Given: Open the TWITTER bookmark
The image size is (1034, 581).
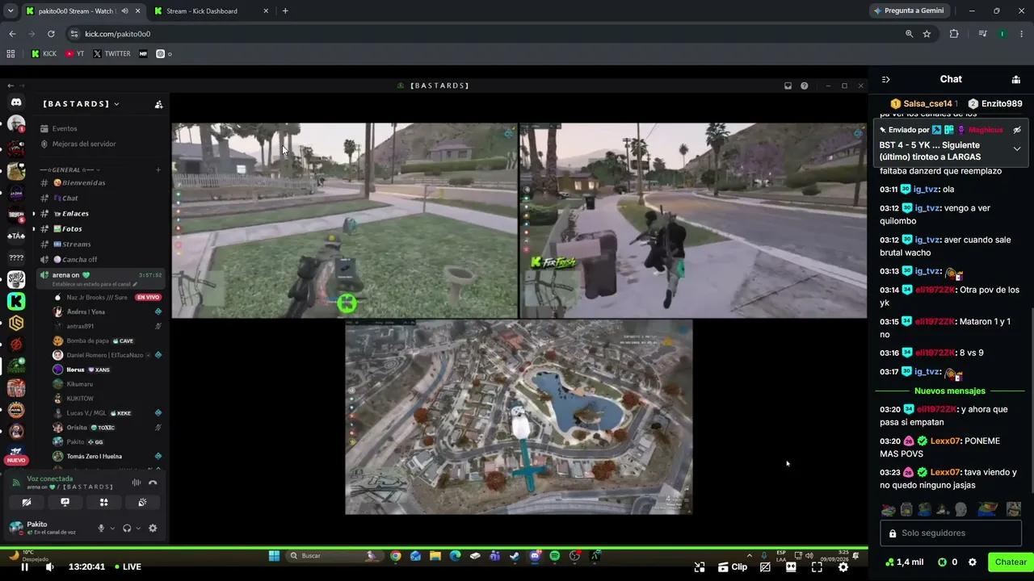Looking at the screenshot, I should pyautogui.click(x=111, y=54).
